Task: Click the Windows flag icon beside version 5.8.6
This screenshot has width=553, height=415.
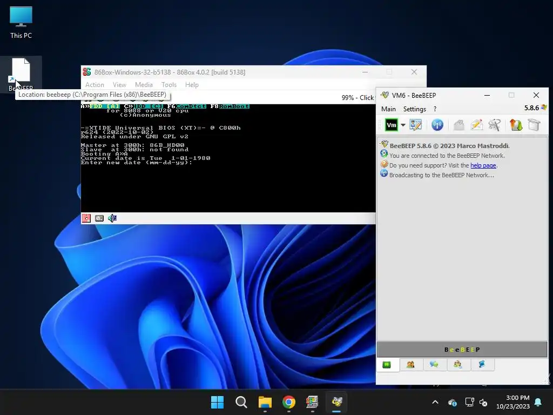Action: pyautogui.click(x=544, y=108)
